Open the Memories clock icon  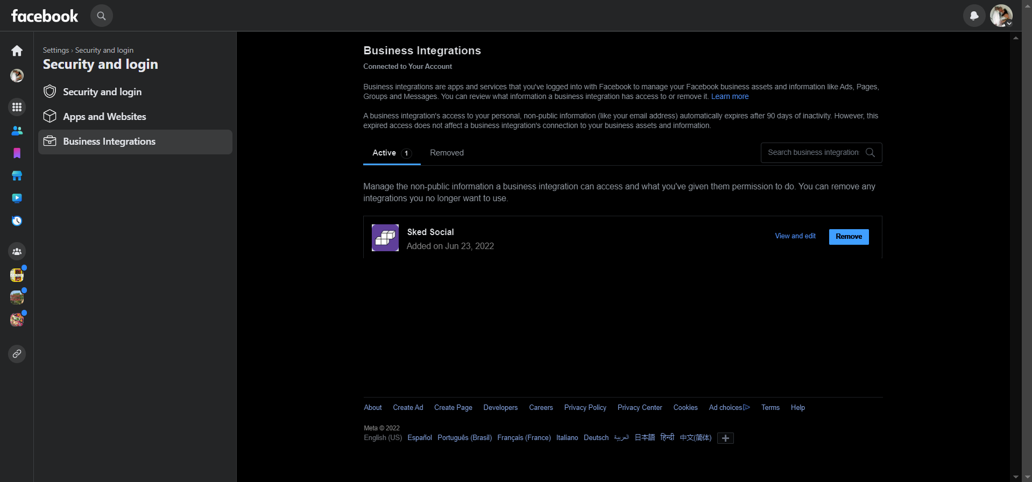(x=17, y=221)
